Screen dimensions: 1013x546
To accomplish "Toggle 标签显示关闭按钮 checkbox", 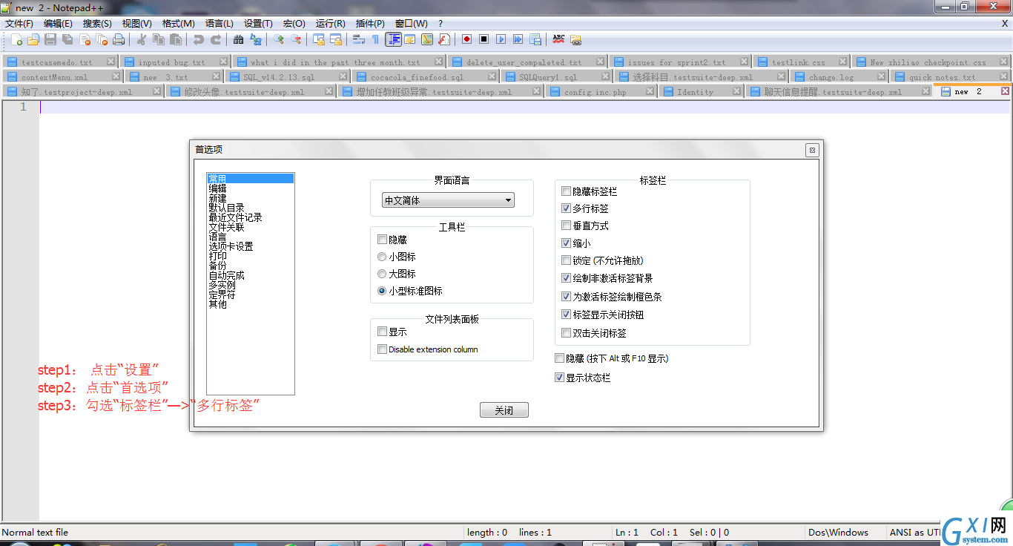I will [x=567, y=315].
